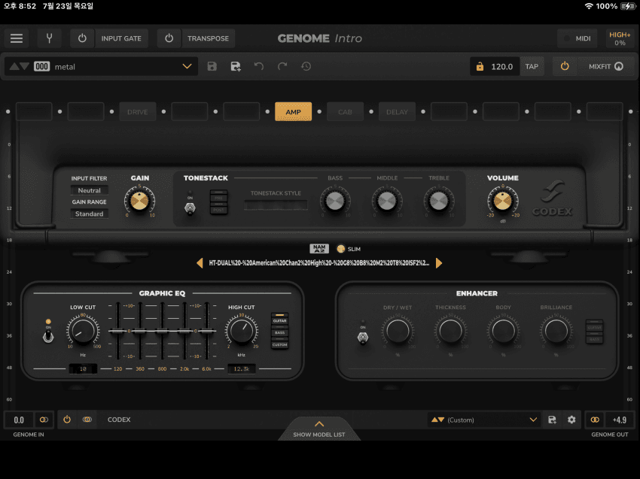Toggle the Mixfit power button

click(565, 66)
